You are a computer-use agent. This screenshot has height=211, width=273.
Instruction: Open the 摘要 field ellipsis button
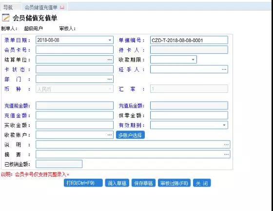click(x=226, y=154)
